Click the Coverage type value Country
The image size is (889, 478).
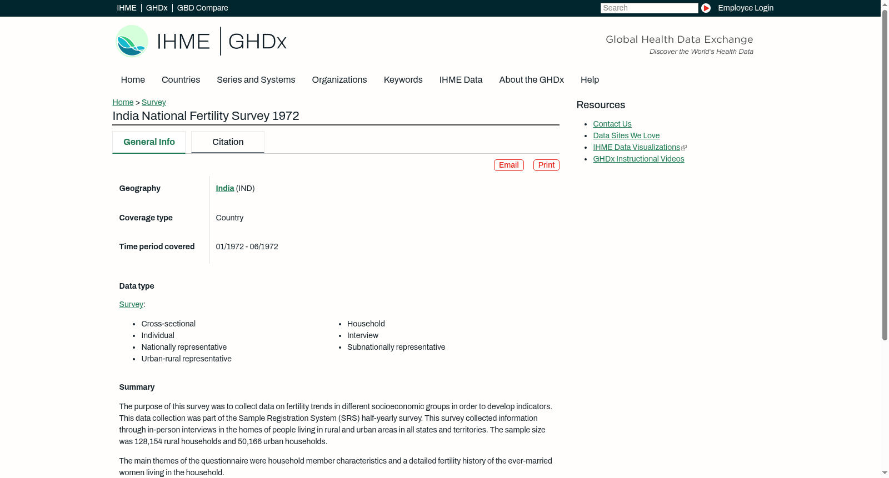tap(229, 218)
